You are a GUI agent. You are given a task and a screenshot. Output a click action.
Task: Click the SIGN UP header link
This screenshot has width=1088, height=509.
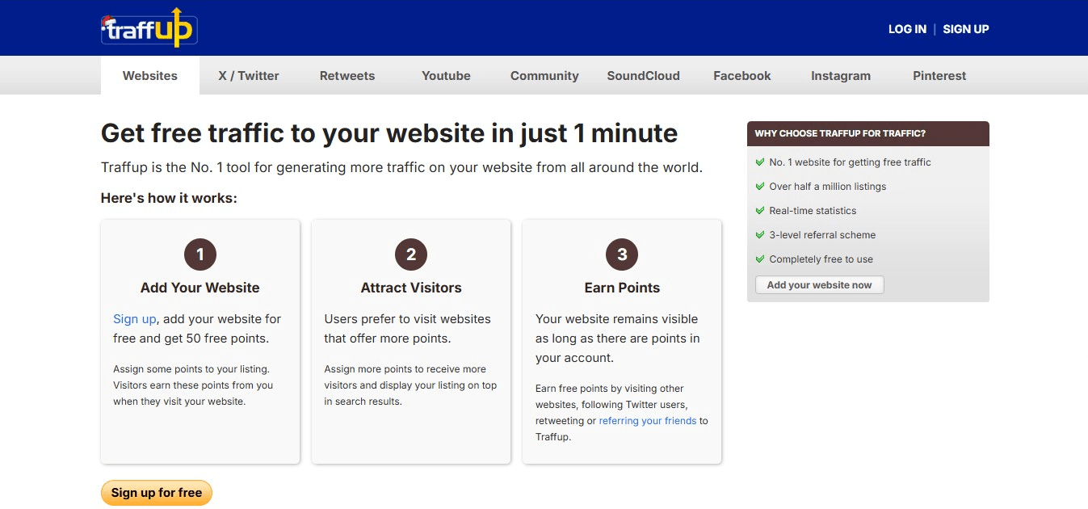point(966,29)
